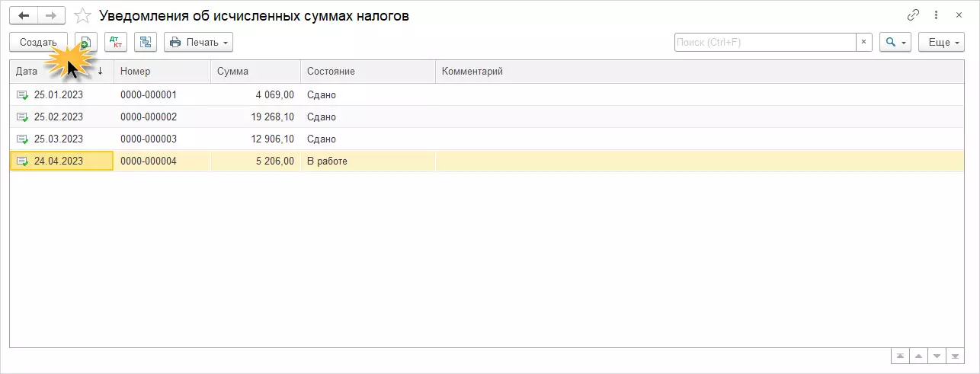
Task: Show Дт/Кт accounting entries
Action: click(116, 43)
